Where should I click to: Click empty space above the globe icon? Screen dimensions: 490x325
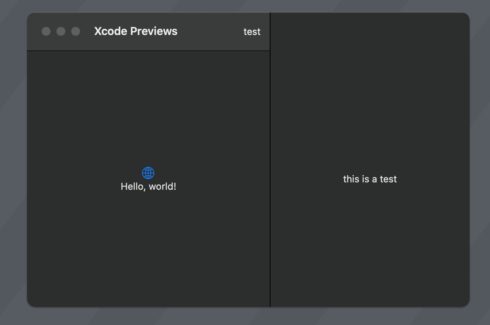(148, 111)
